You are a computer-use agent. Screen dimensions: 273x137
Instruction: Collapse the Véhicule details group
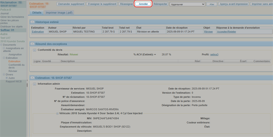57,113
